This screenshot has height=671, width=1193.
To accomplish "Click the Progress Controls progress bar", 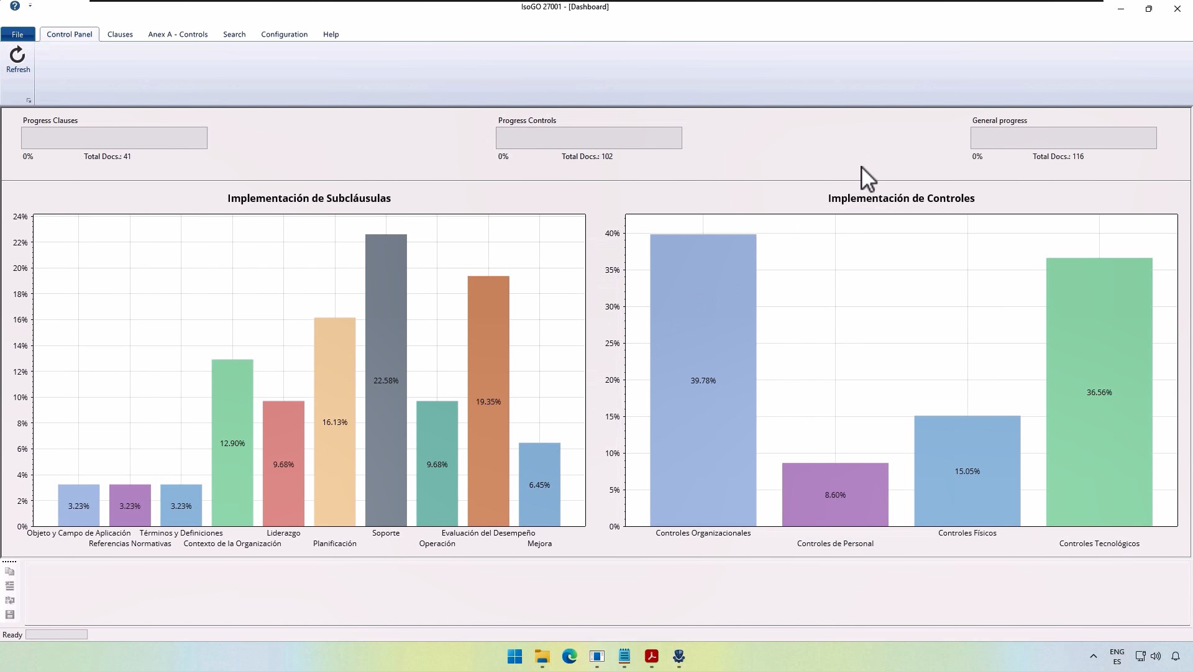I will point(589,138).
